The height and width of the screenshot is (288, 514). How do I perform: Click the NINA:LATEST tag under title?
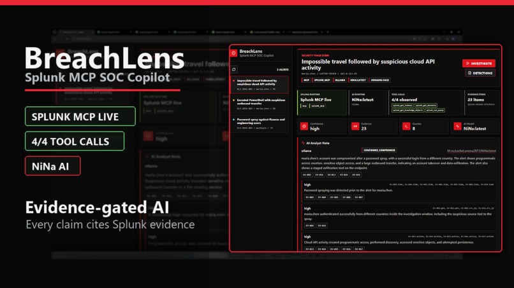click(358, 80)
